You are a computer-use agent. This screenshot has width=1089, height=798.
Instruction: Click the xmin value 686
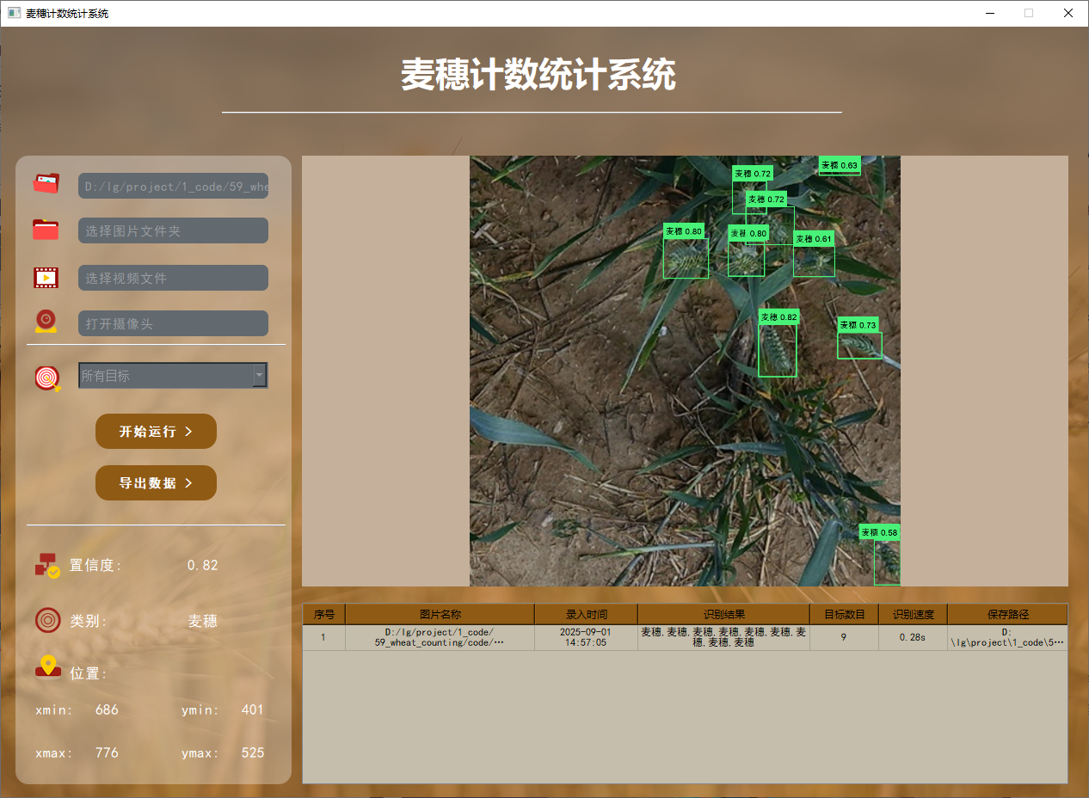click(x=107, y=709)
